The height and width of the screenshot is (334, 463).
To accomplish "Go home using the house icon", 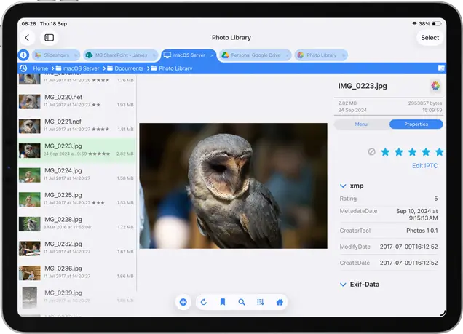I will click(280, 302).
